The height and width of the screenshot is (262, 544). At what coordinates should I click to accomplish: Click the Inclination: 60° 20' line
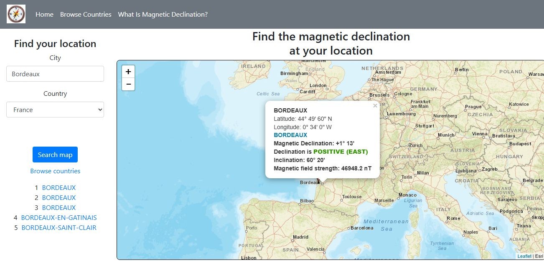pos(299,160)
